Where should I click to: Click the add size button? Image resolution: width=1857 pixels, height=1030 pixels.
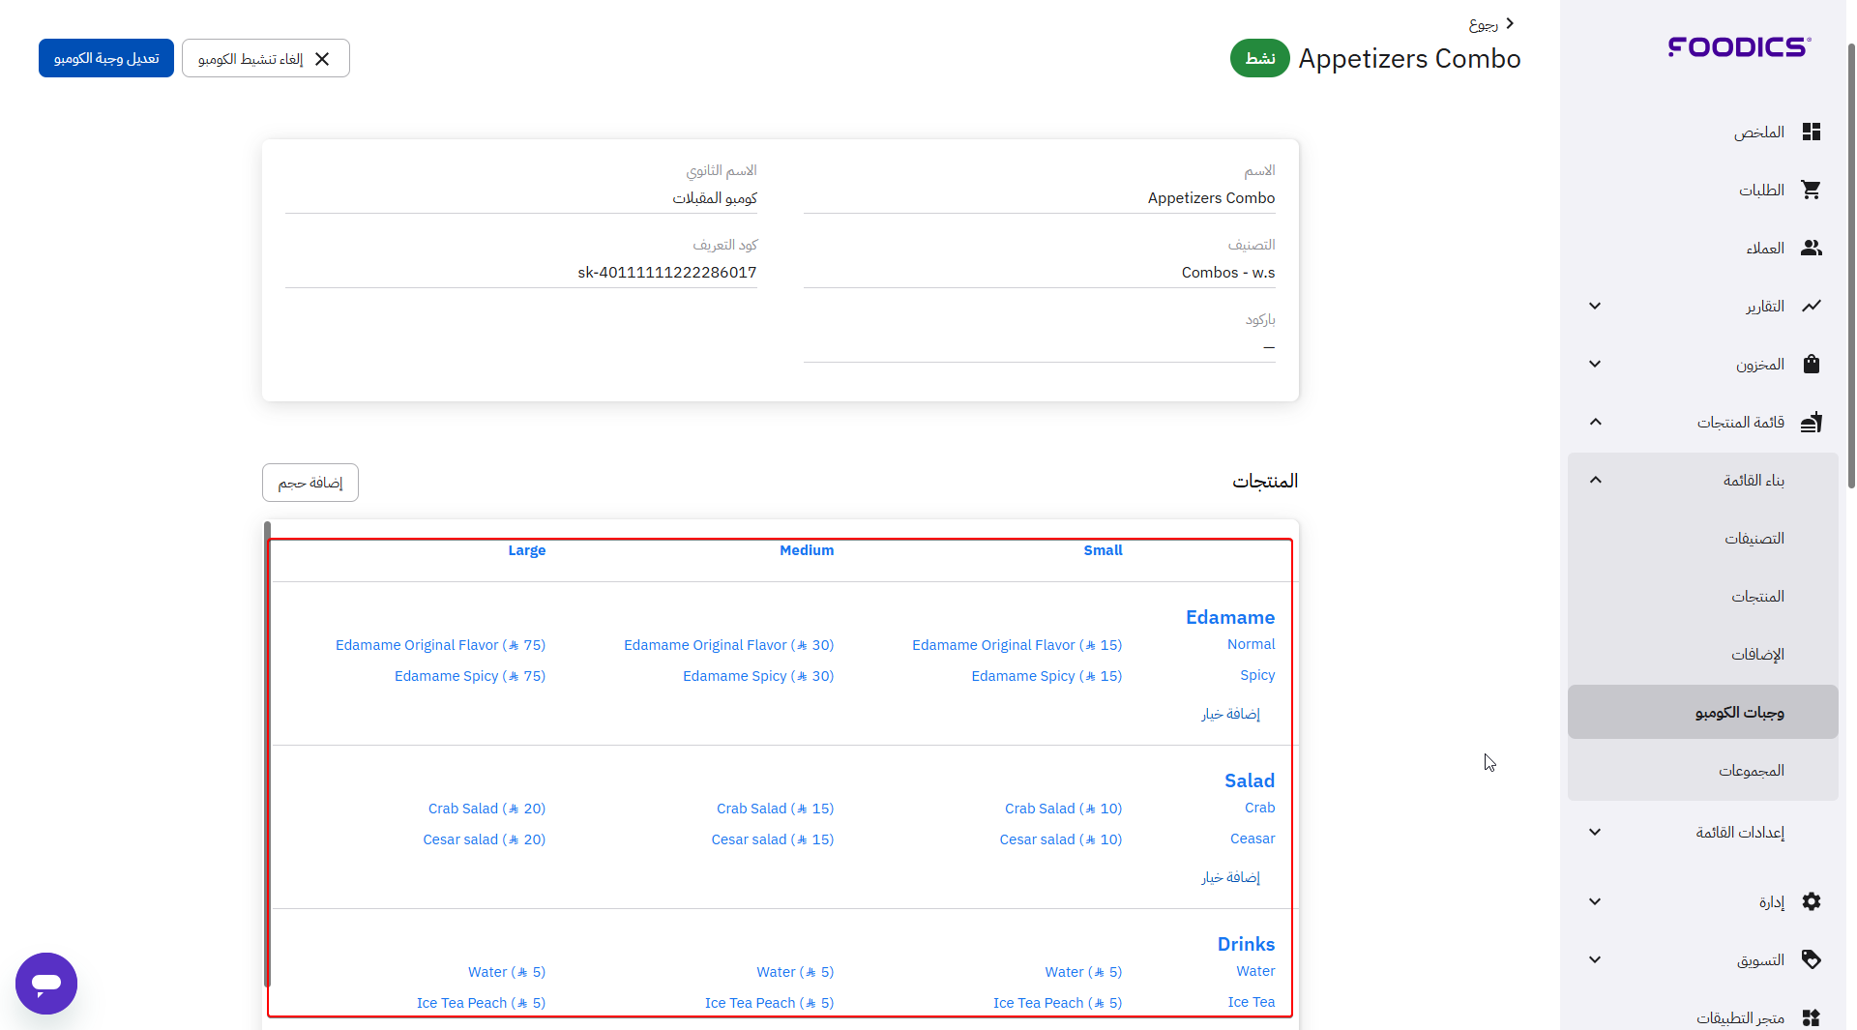click(x=309, y=483)
